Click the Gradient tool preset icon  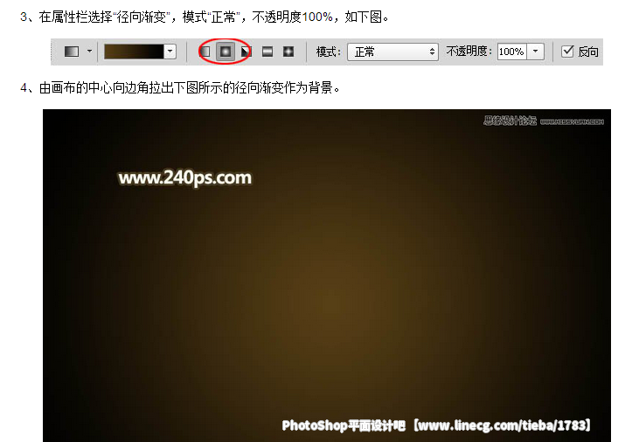pyautogui.click(x=72, y=52)
